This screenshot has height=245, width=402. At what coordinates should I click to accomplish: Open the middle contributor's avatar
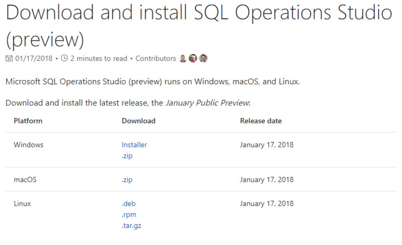pos(193,58)
